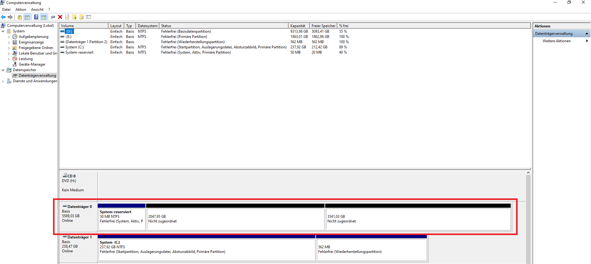Click the yellow page with green arrow icon
Viewport: 591px width, 264px height.
(74, 17)
